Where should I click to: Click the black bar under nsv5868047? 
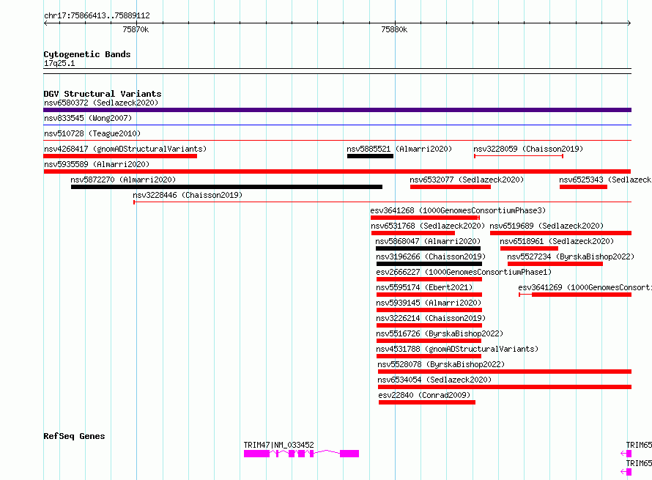[428, 248]
